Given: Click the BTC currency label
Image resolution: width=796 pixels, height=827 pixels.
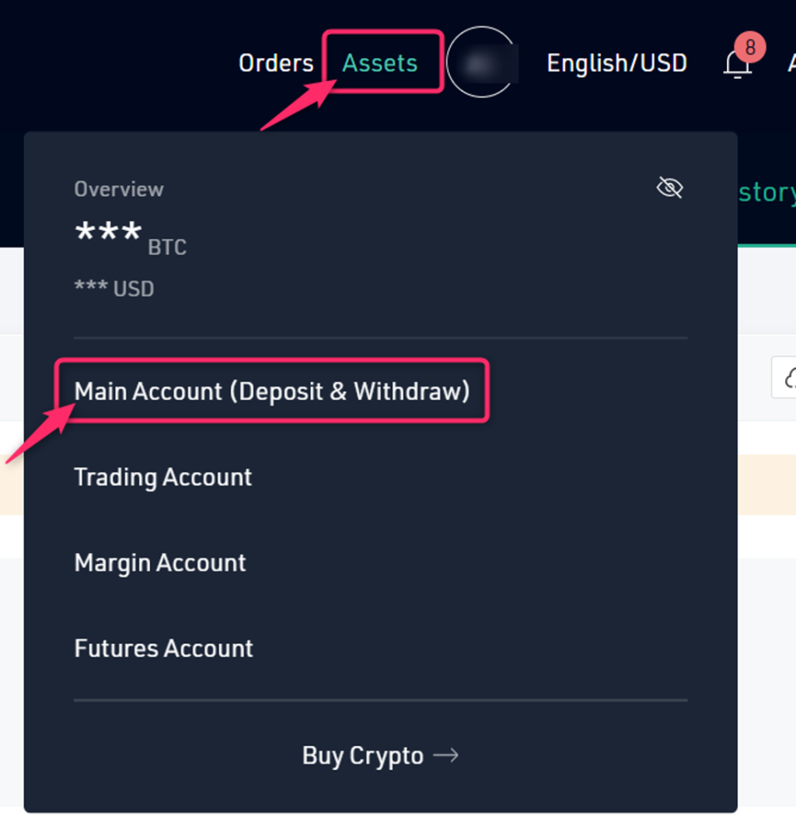Looking at the screenshot, I should [167, 247].
